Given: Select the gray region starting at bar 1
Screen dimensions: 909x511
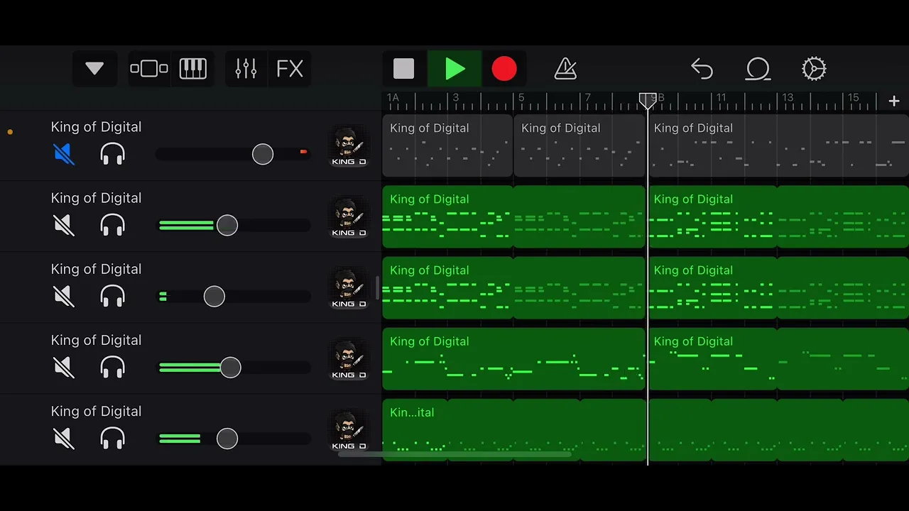Looking at the screenshot, I should click(447, 145).
